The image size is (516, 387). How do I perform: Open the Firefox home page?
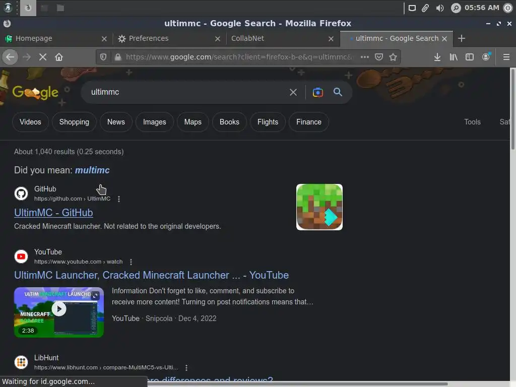(x=59, y=57)
